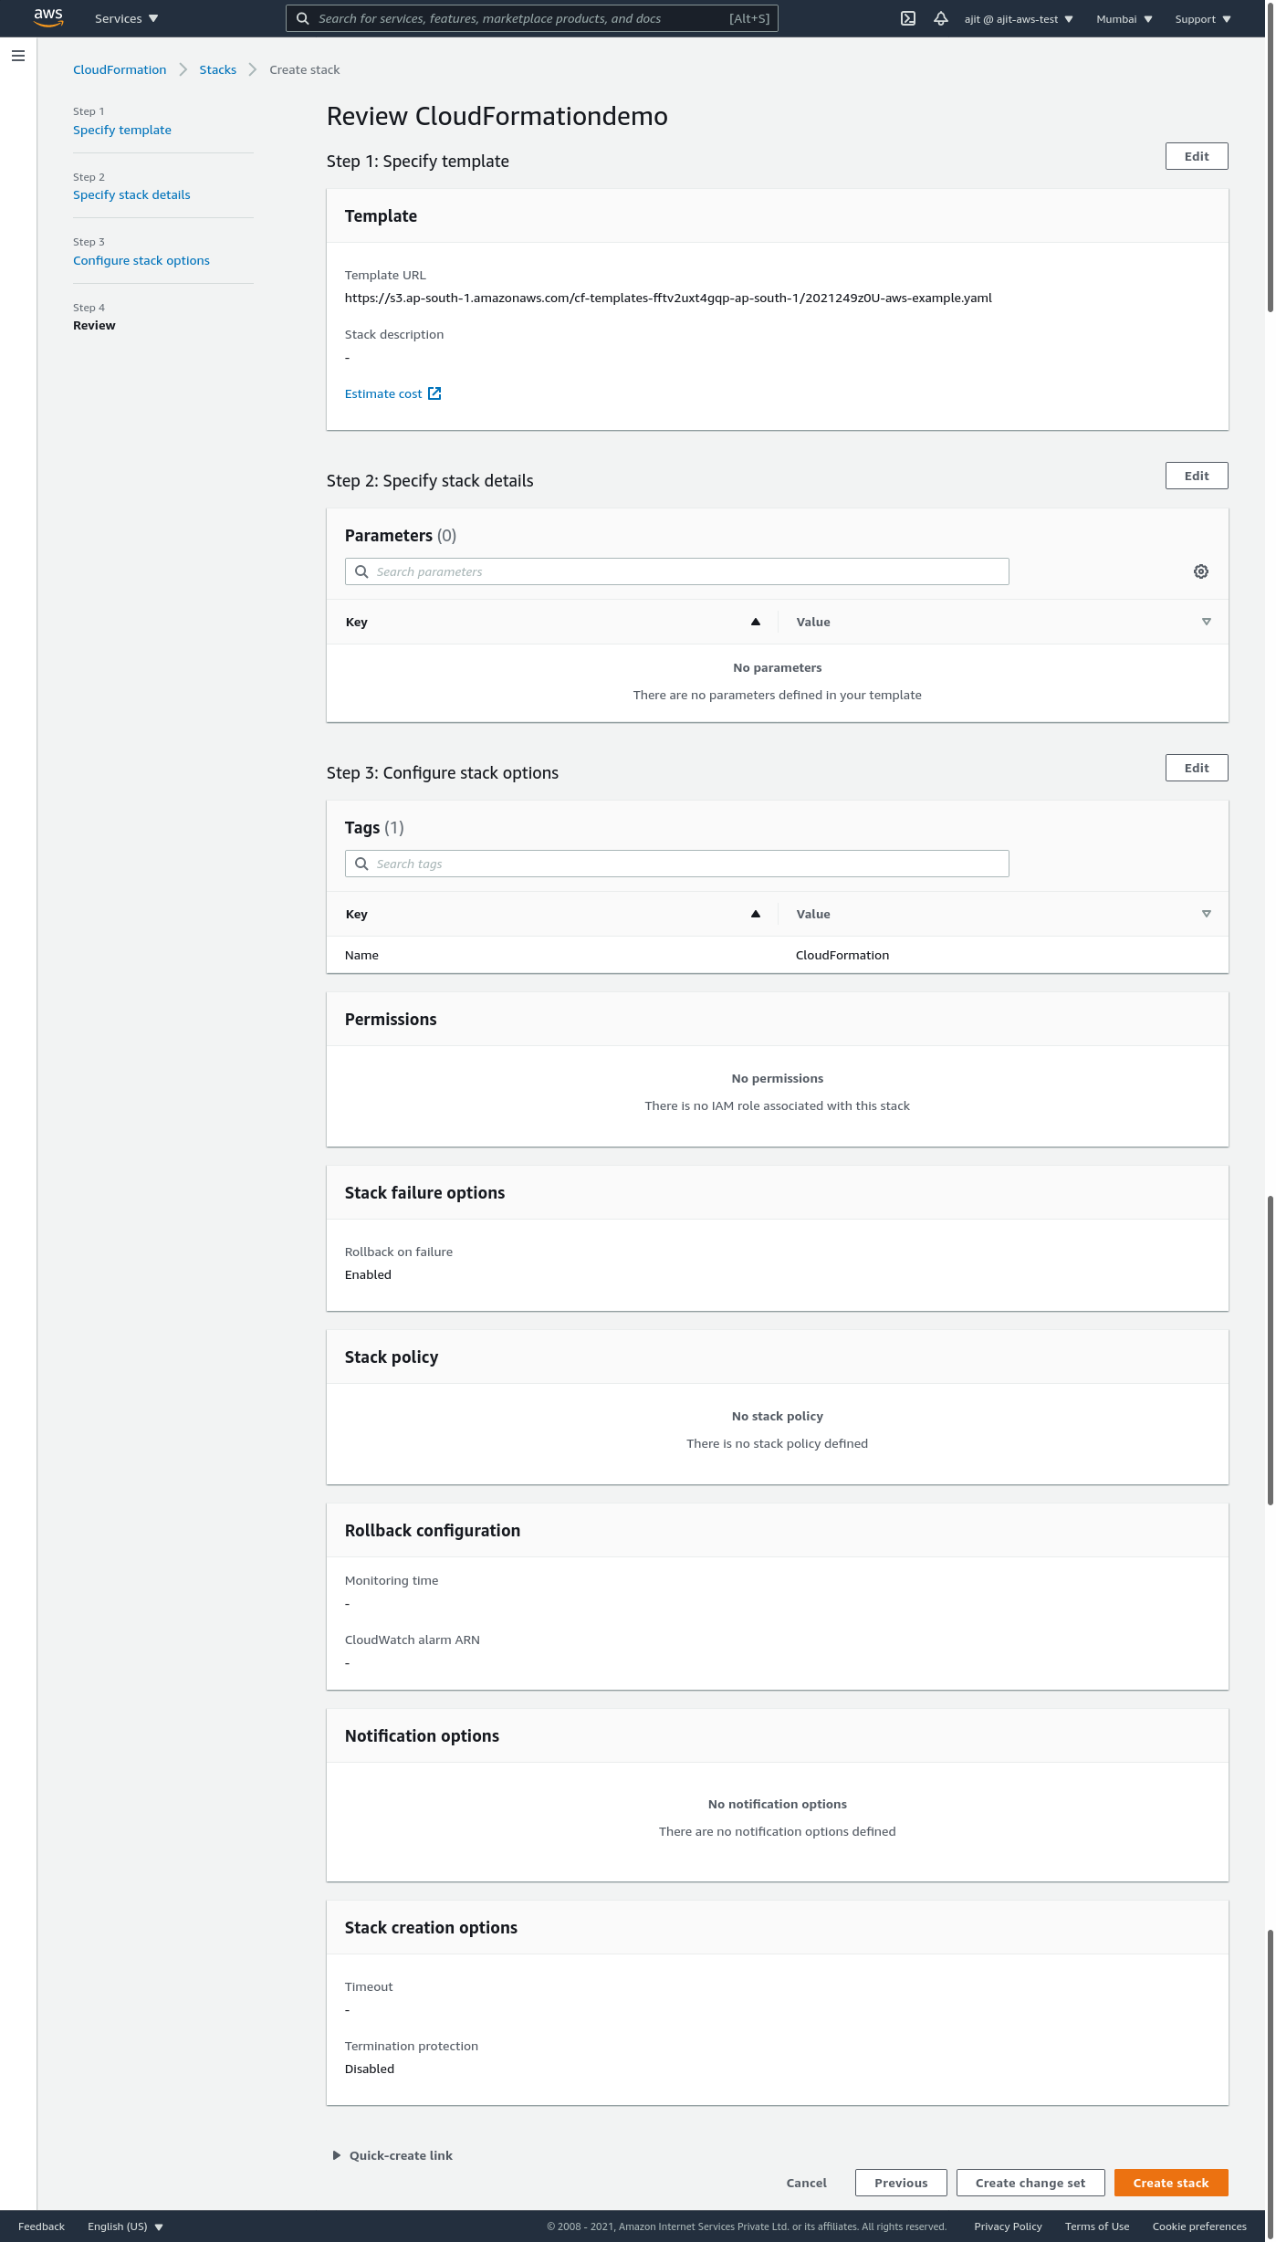Screen dimensions: 1276x2242
Task: Expand the Quick-create link section
Action: tap(337, 2155)
